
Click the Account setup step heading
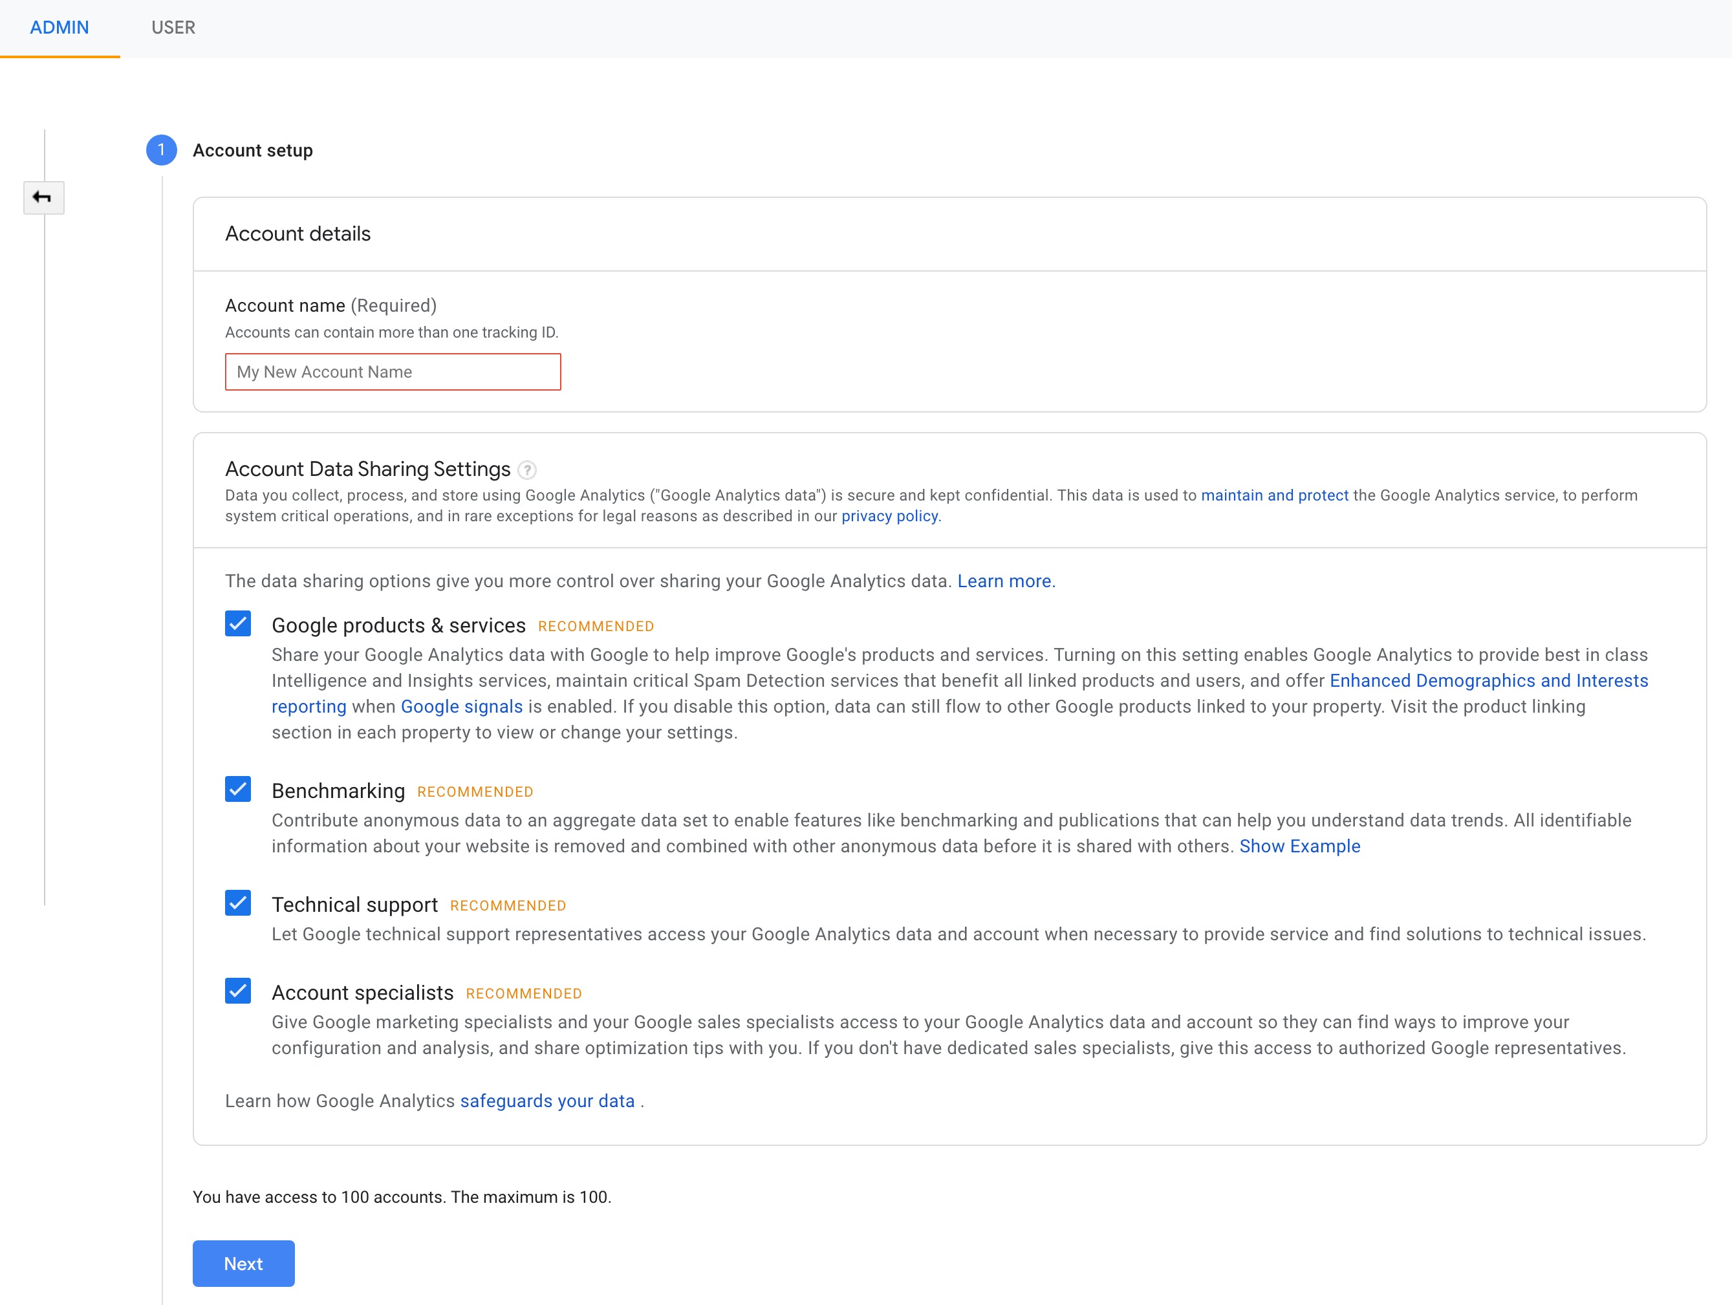(252, 150)
